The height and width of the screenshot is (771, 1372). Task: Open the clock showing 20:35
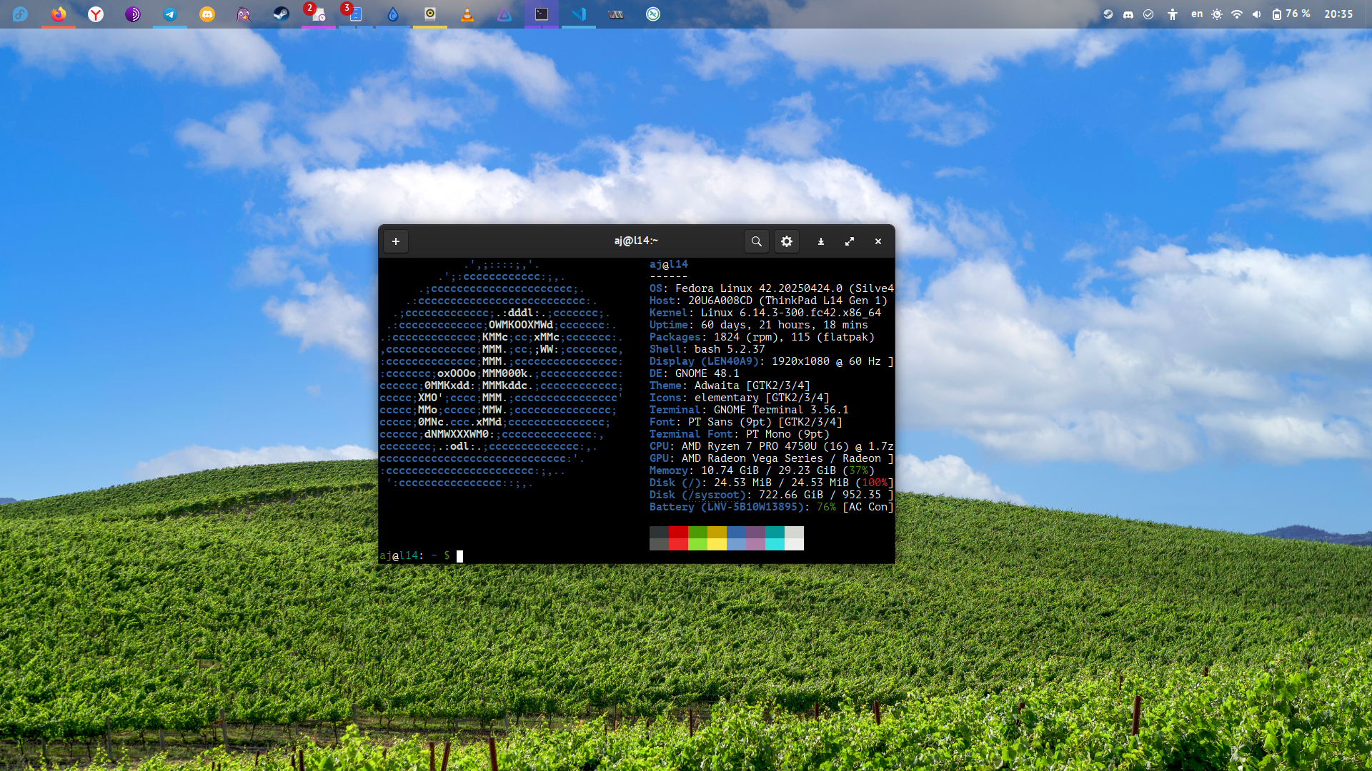tap(1338, 14)
